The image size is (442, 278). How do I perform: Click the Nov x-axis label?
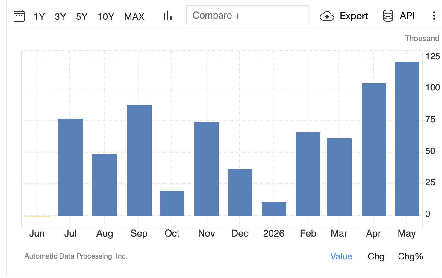[x=207, y=233]
